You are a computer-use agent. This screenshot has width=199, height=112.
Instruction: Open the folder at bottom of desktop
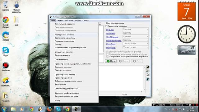coord(6,97)
